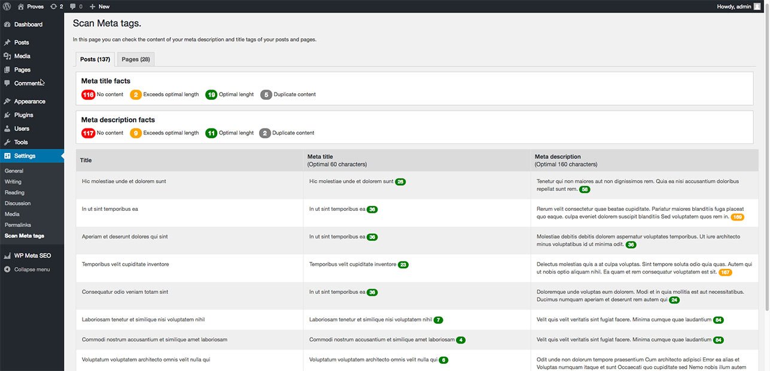Collapse menu using the arrow icon

7,269
